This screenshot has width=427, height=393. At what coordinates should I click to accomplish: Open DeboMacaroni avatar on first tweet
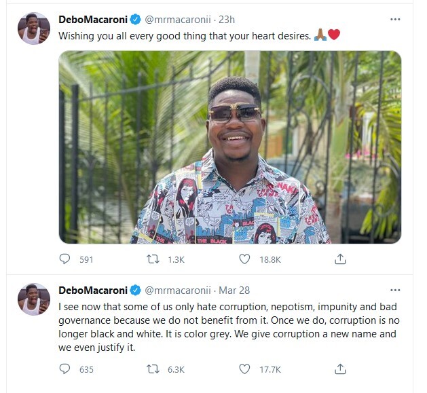(33, 29)
